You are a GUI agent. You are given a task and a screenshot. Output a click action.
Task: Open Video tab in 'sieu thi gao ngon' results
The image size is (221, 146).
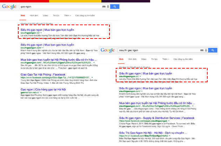click(x=144, y=59)
